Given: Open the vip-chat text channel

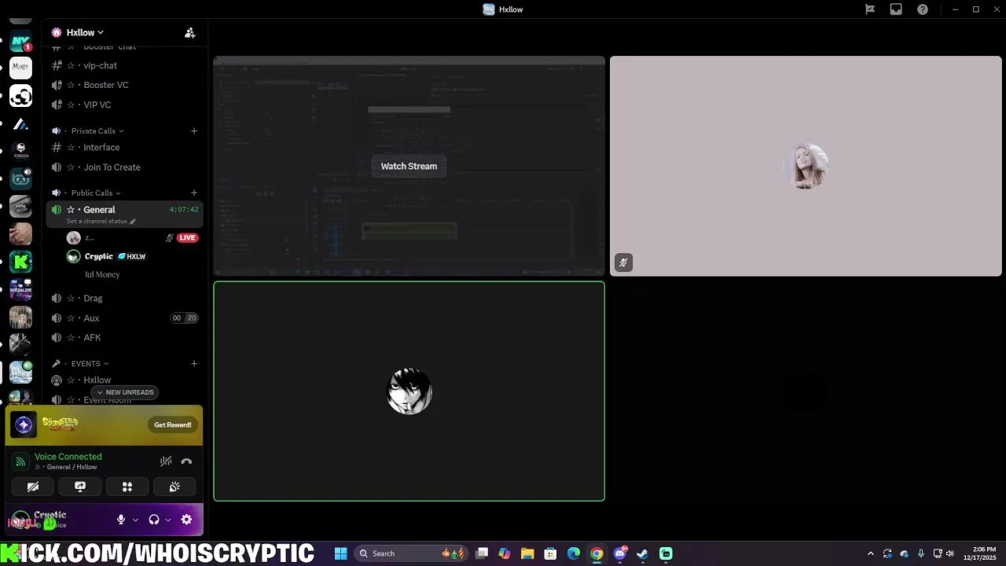Looking at the screenshot, I should (124, 66).
